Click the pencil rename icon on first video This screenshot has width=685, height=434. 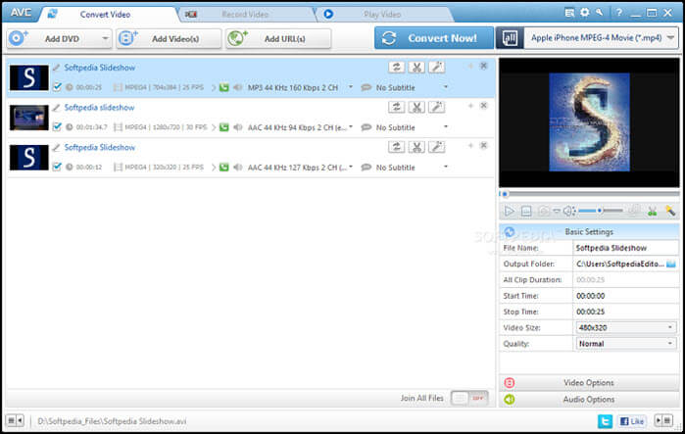point(56,68)
